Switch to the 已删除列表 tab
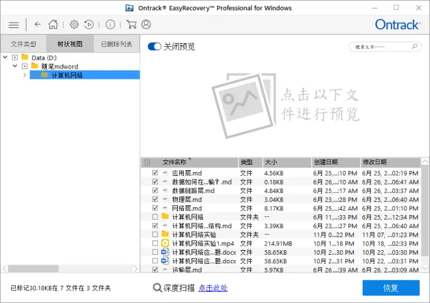The height and width of the screenshot is (303, 430). coord(117,44)
